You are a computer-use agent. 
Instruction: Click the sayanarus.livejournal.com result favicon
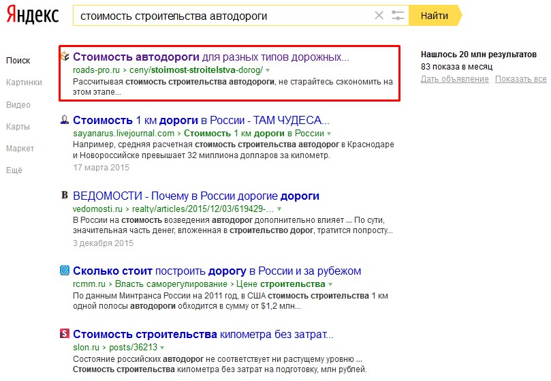[65, 119]
